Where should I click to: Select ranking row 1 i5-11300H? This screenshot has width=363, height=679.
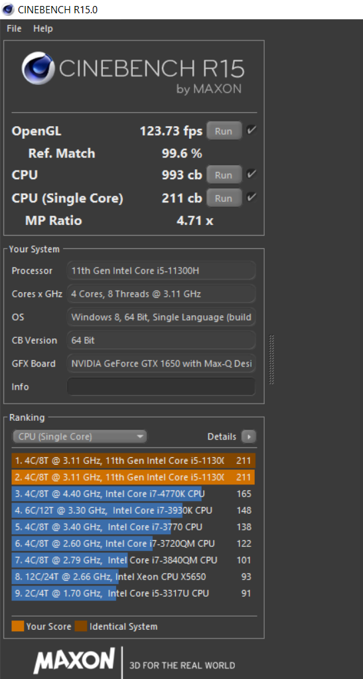(x=133, y=461)
